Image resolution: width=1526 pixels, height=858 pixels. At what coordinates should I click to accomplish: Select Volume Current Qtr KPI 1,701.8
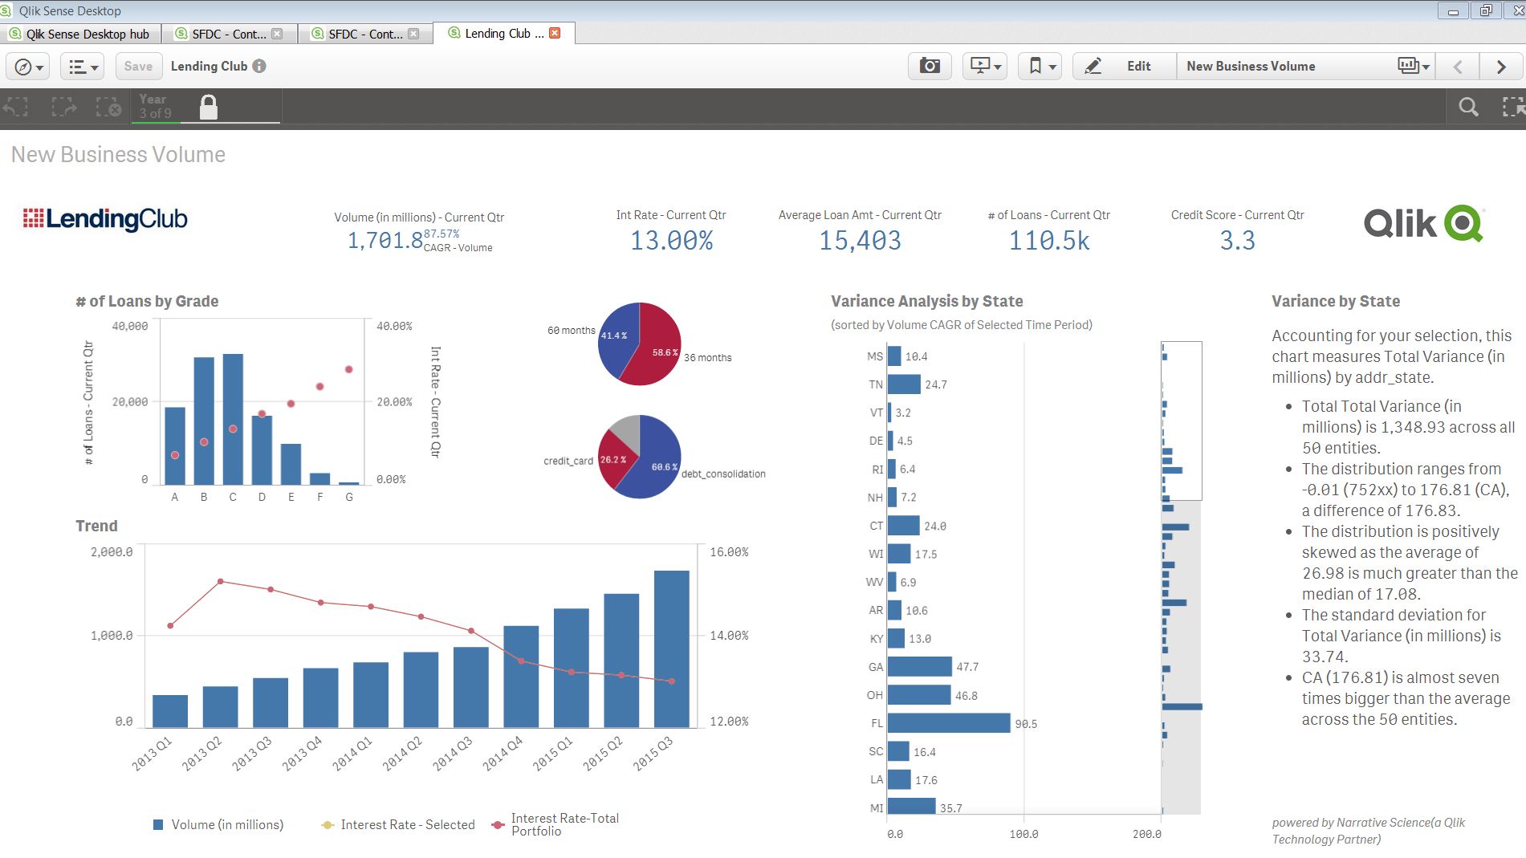tap(385, 240)
